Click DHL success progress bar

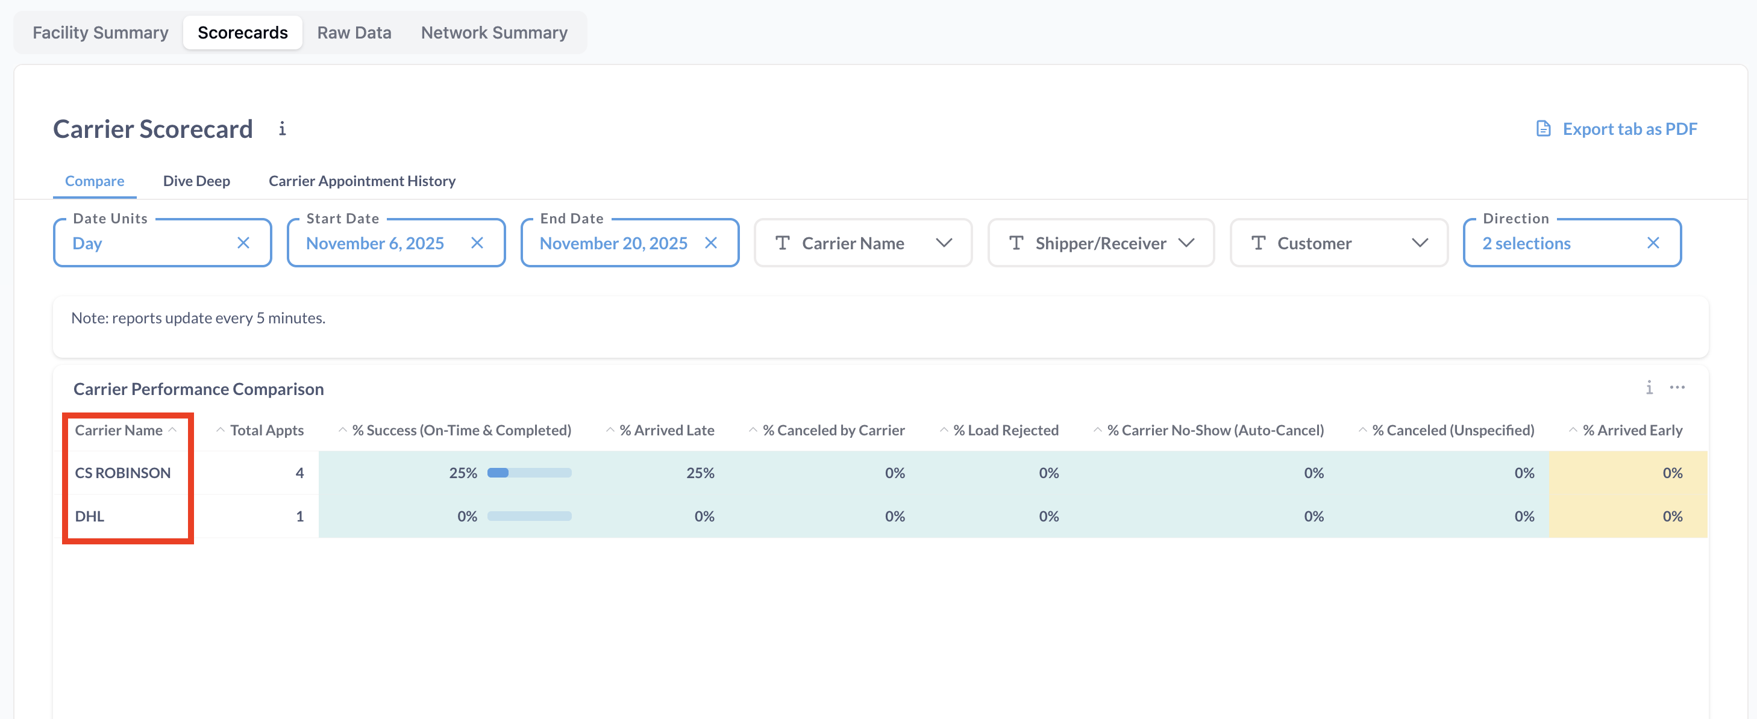(529, 516)
